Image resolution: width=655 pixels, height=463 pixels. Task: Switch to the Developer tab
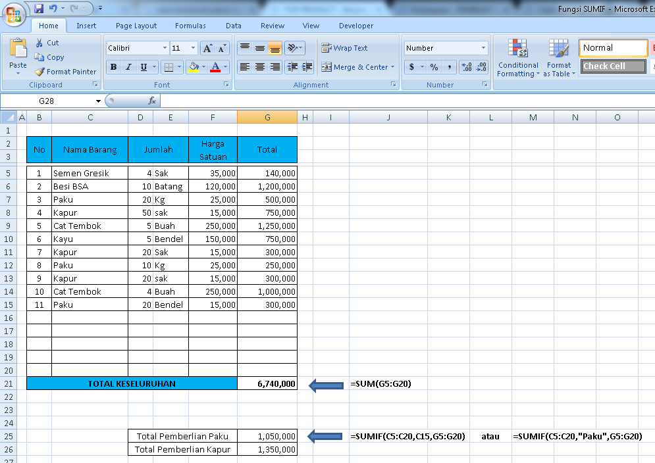pos(356,26)
